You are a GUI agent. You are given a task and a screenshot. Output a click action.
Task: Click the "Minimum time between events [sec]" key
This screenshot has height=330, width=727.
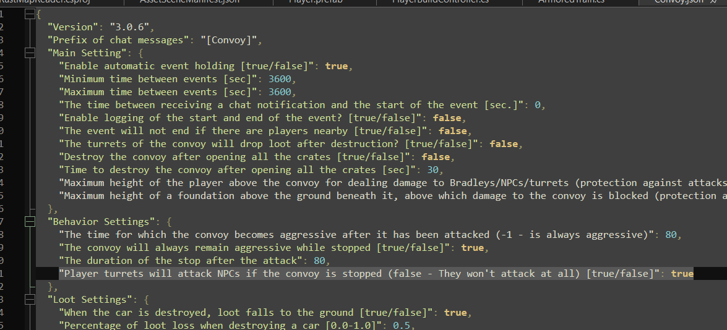[x=158, y=79]
